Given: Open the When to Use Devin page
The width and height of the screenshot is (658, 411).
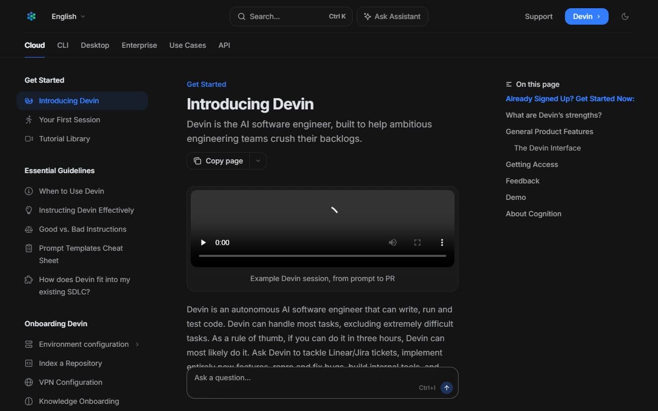Looking at the screenshot, I should pyautogui.click(x=82, y=191).
